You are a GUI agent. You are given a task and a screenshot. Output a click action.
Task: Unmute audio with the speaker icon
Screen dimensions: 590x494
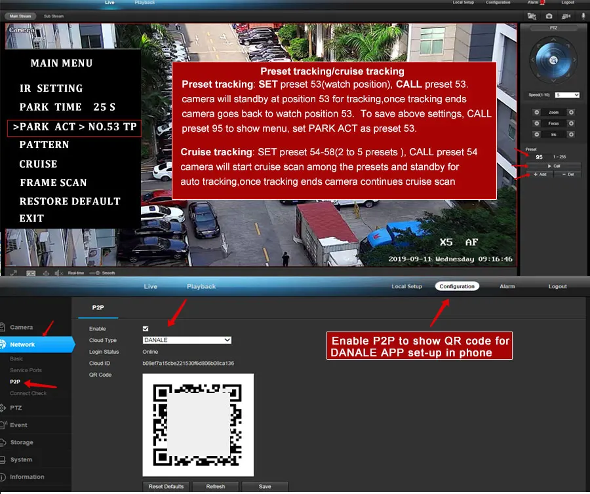pos(58,273)
